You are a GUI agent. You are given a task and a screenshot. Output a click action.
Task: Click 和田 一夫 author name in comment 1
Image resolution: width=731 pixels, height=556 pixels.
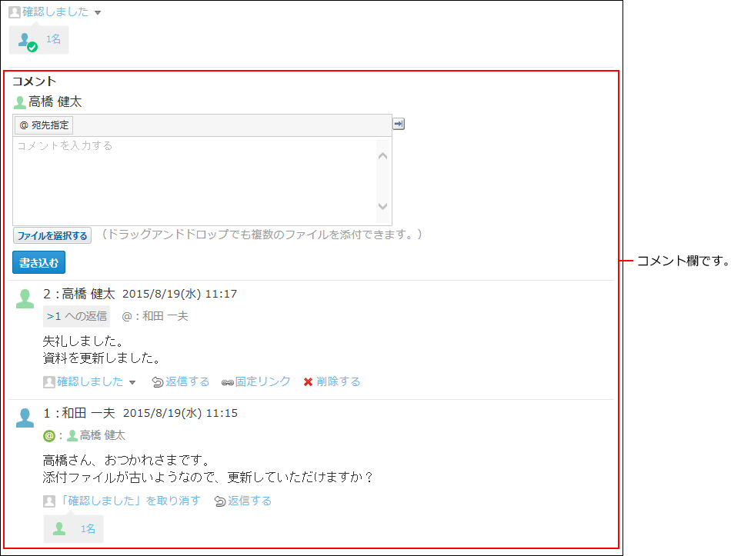tap(88, 414)
